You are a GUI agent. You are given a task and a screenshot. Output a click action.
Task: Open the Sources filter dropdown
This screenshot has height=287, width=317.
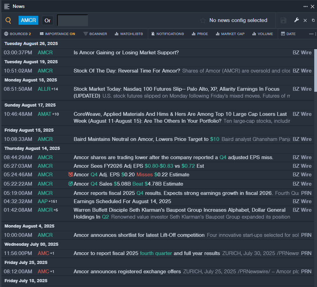click(x=18, y=34)
